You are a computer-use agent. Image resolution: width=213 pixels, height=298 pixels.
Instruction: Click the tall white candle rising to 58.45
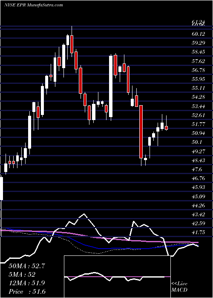pos(111,86)
